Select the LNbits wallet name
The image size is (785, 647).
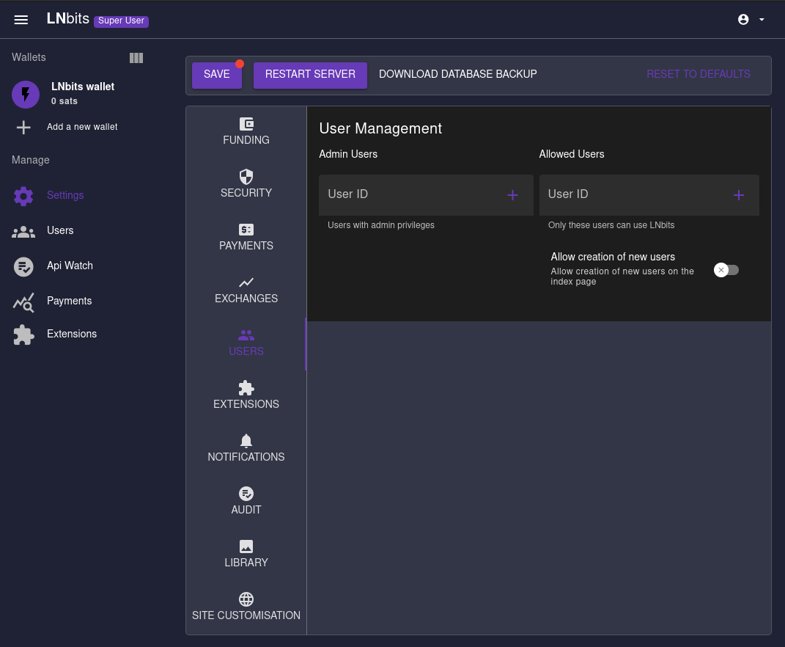(83, 87)
